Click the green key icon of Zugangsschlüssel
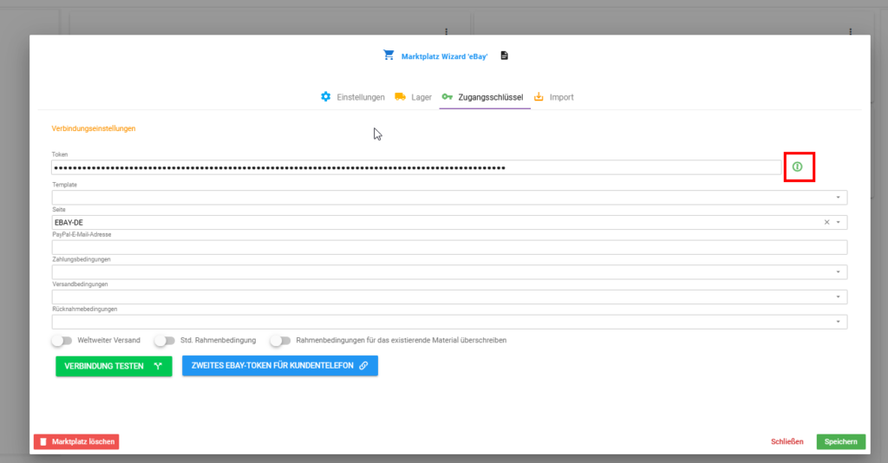The width and height of the screenshot is (888, 463). click(447, 97)
